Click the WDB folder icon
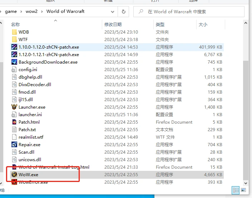 point(14,32)
